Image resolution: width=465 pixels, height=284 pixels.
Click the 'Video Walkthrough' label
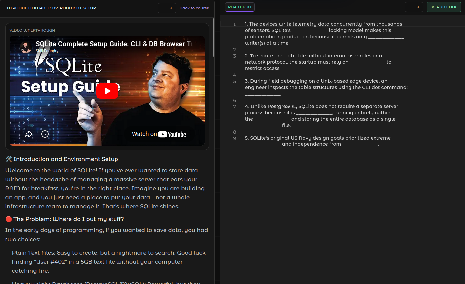(x=32, y=30)
